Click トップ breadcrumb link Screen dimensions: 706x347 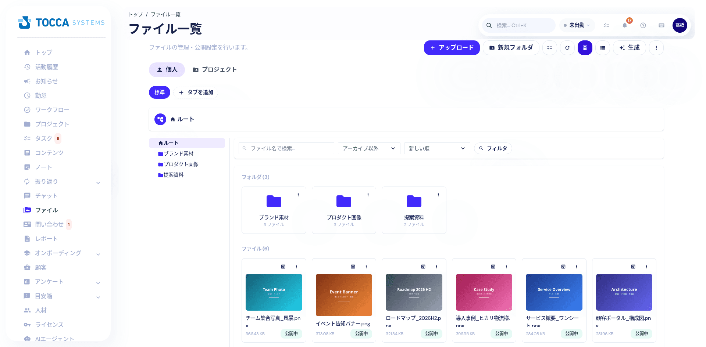coord(136,14)
